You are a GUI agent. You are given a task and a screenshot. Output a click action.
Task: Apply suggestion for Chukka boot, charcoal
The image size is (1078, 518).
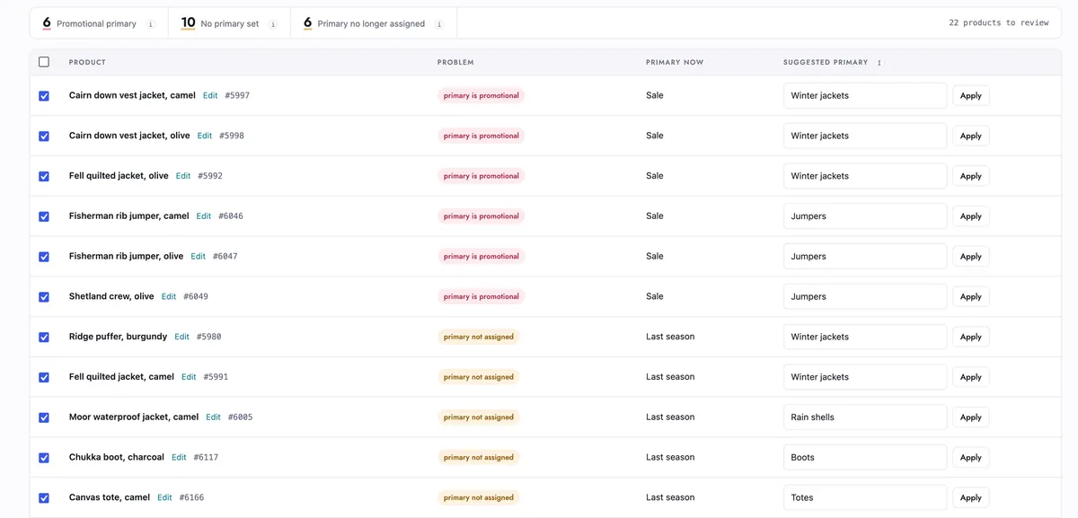(x=971, y=458)
